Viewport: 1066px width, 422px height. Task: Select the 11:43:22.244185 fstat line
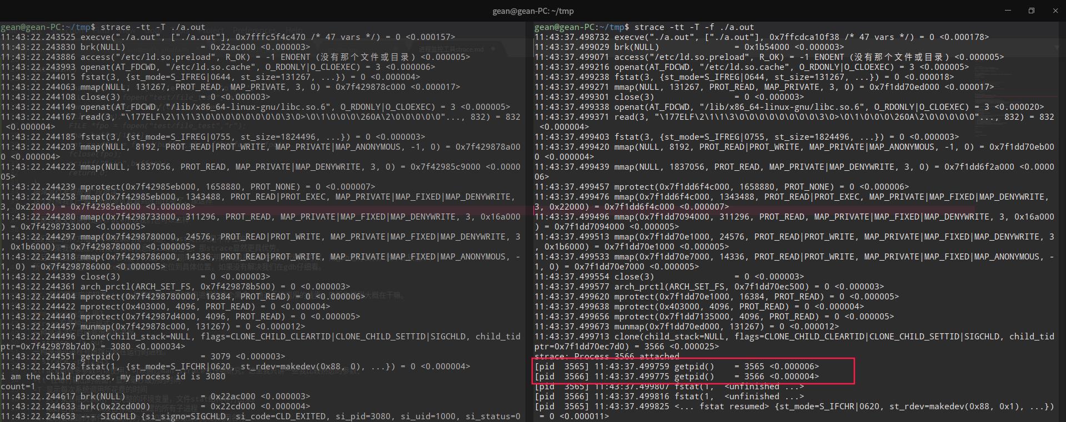(213, 136)
